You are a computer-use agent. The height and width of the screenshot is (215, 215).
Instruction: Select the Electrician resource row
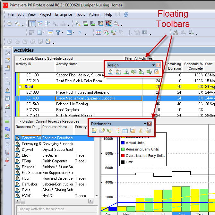pyautogui.click(x=54, y=155)
